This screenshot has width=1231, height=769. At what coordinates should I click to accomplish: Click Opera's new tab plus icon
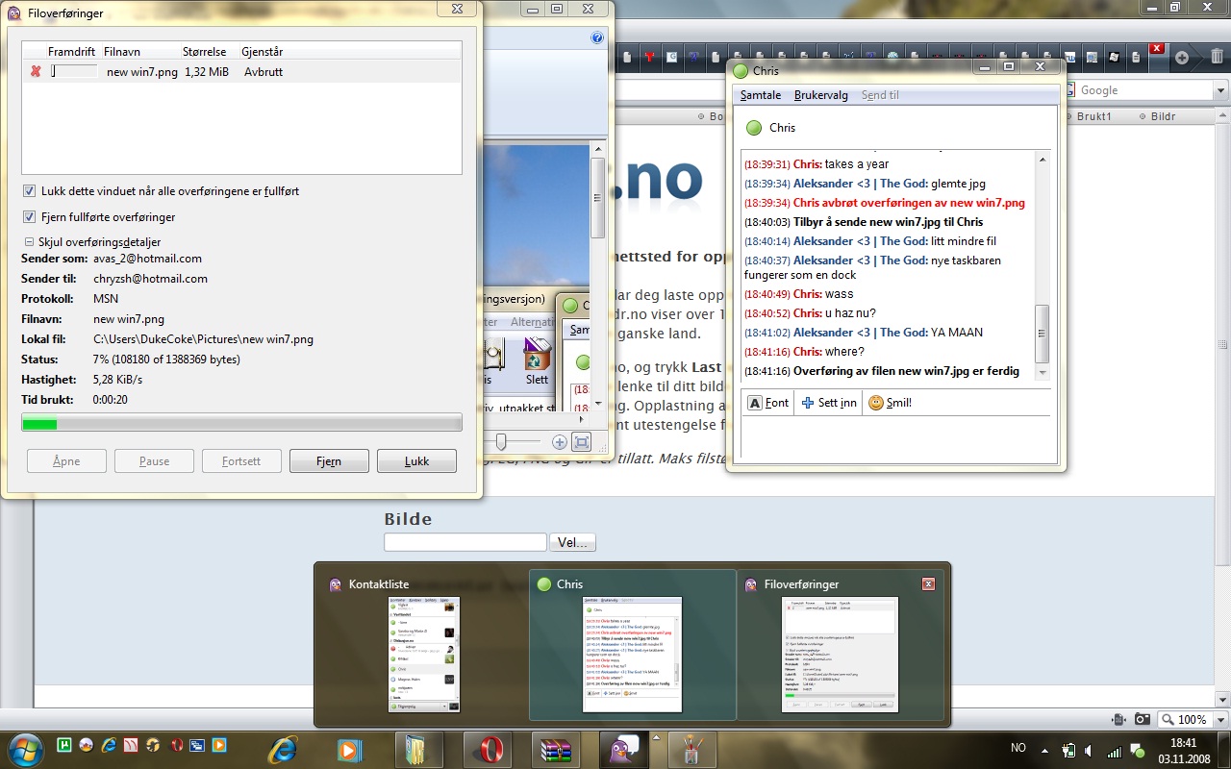1182,58
